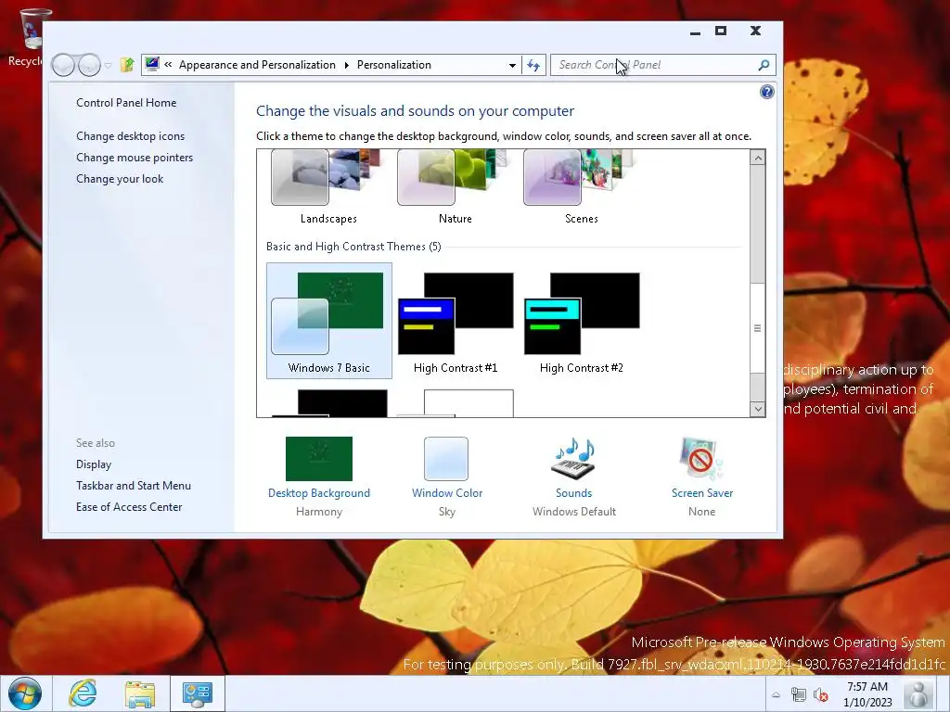Click the refresh arrows button in address bar
This screenshot has width=950, height=712.
533,65
